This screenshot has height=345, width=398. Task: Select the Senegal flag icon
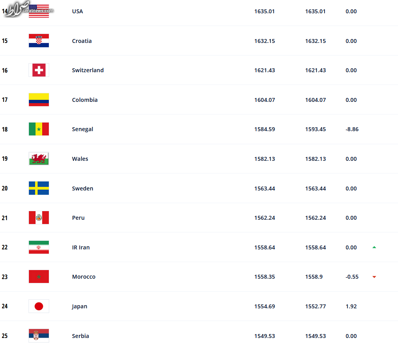pos(39,129)
